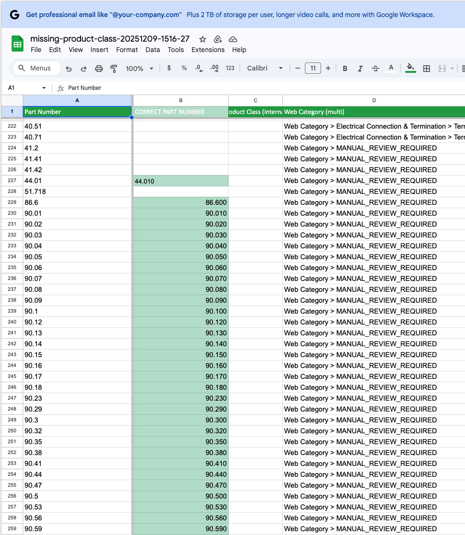Open the zoom level 100% dropdown
The height and width of the screenshot is (535, 465).
coord(139,69)
